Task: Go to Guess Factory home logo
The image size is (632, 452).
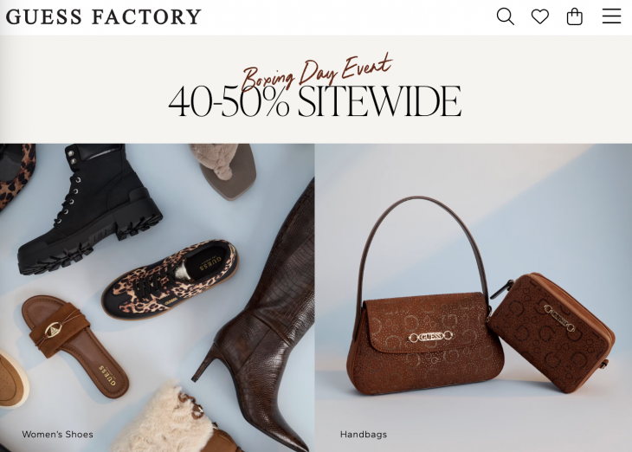Action: click(x=104, y=16)
